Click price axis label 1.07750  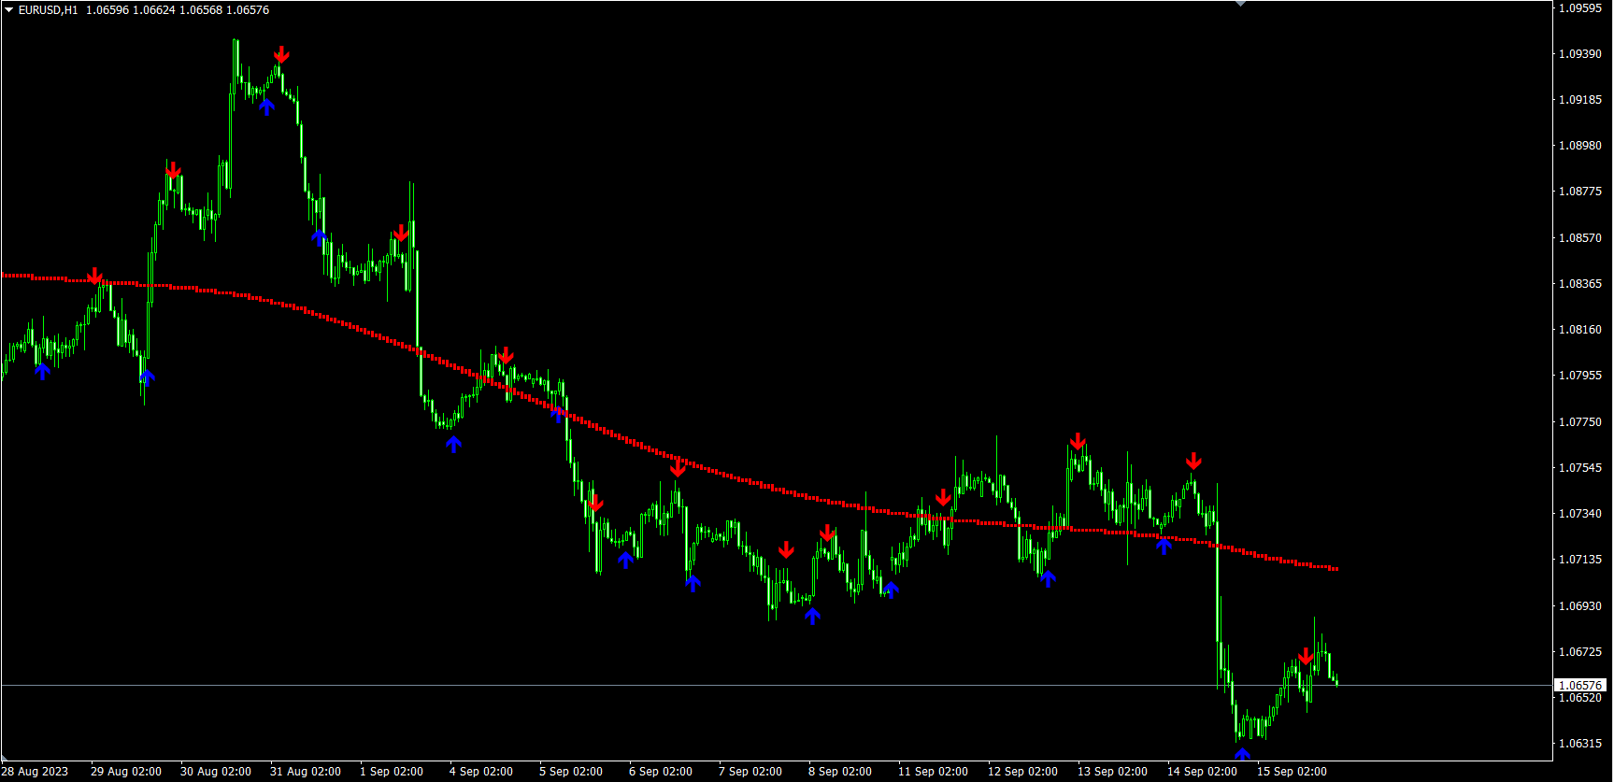tap(1580, 422)
